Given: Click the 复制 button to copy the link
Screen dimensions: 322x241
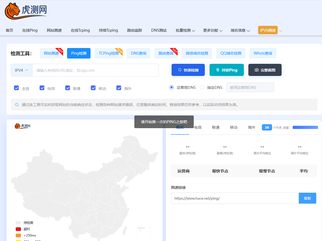Looking at the screenshot, I should click(x=307, y=198).
